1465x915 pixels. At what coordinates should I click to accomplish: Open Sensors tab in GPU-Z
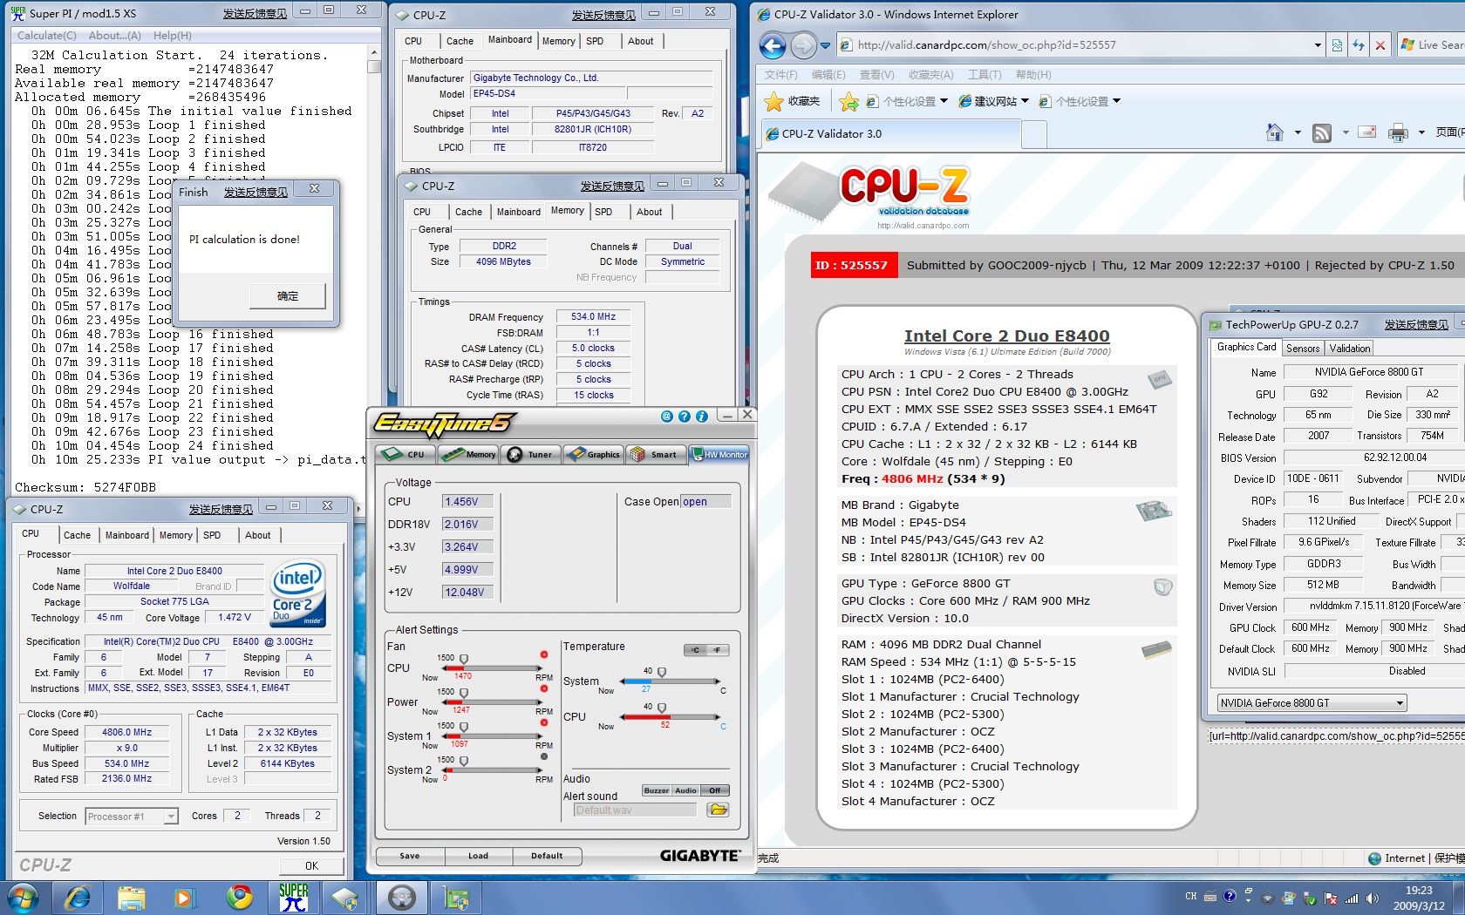coord(1303,349)
